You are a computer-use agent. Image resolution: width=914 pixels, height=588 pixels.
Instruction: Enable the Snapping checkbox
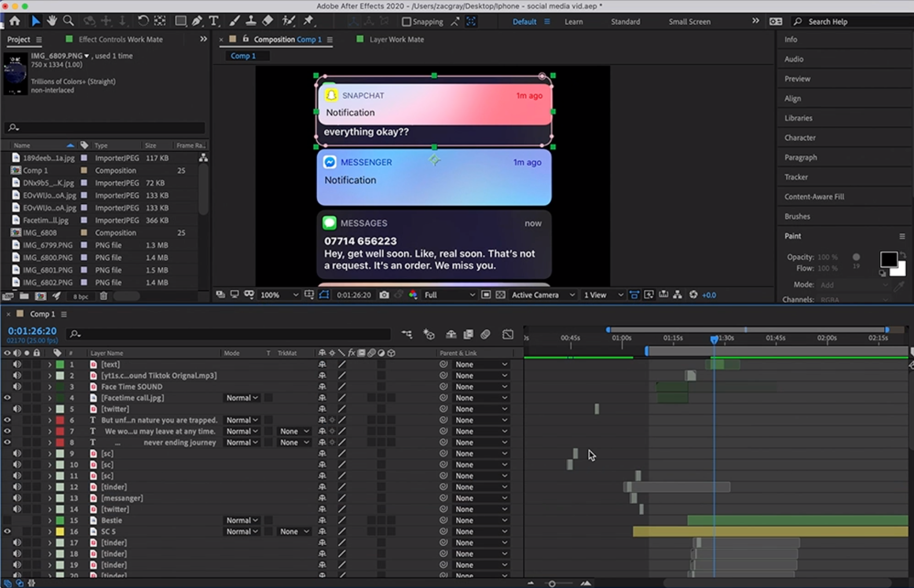click(406, 22)
